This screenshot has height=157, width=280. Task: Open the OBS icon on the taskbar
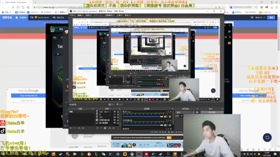[139, 154]
